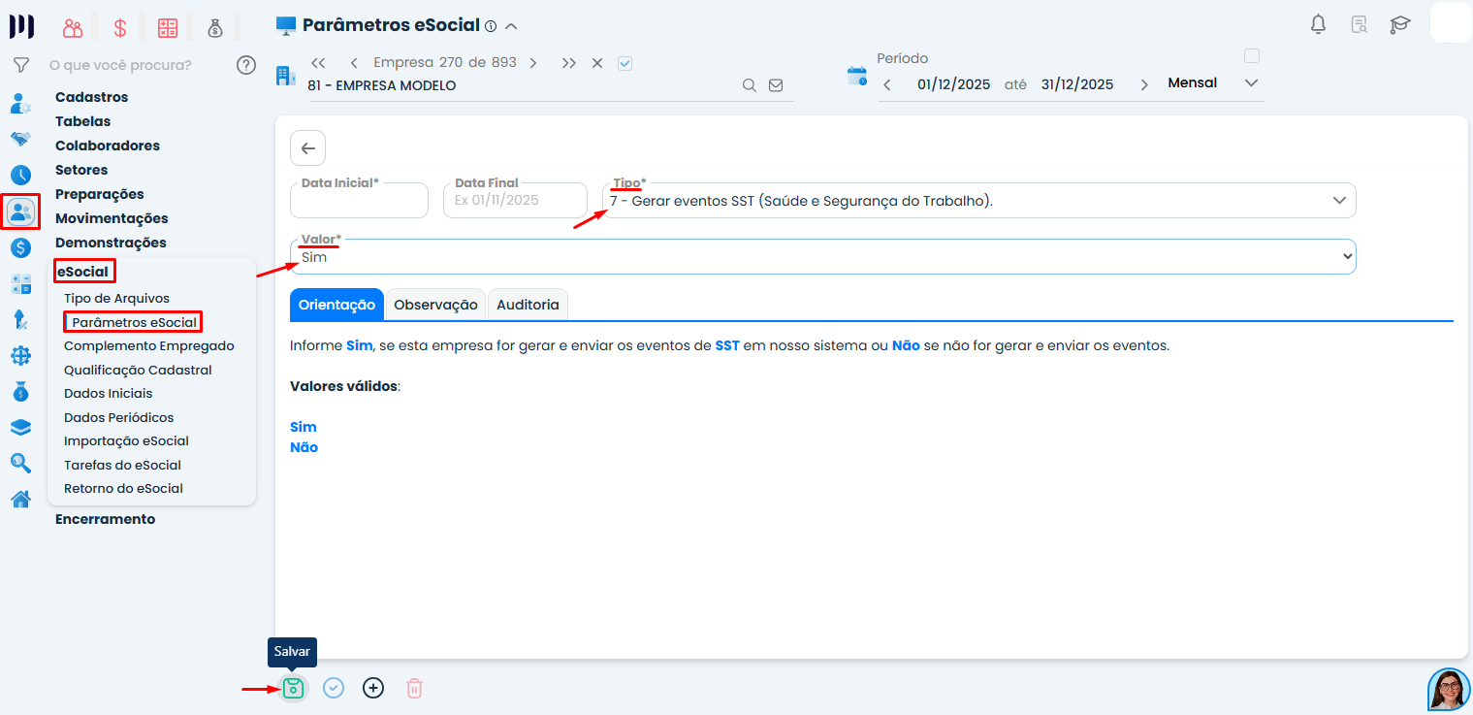This screenshot has width=1473, height=715.
Task: Switch to the Auditoria tab
Action: [x=528, y=305]
